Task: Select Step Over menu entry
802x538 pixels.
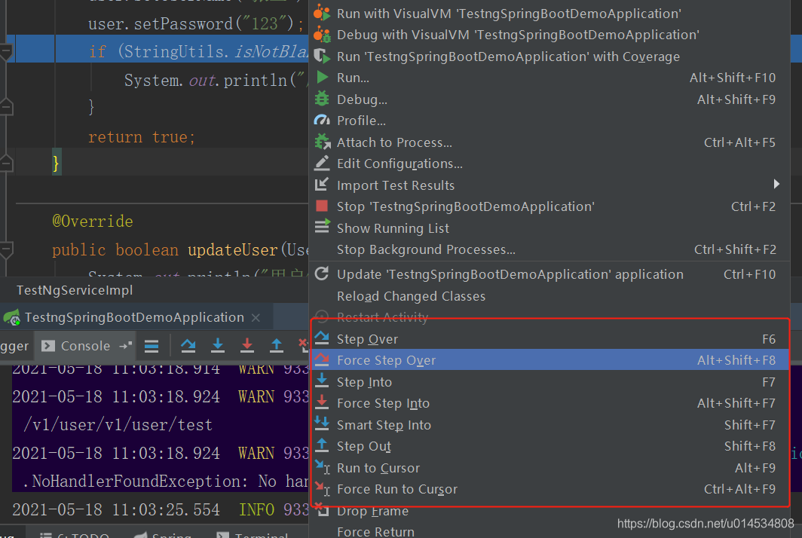Action: (550, 339)
